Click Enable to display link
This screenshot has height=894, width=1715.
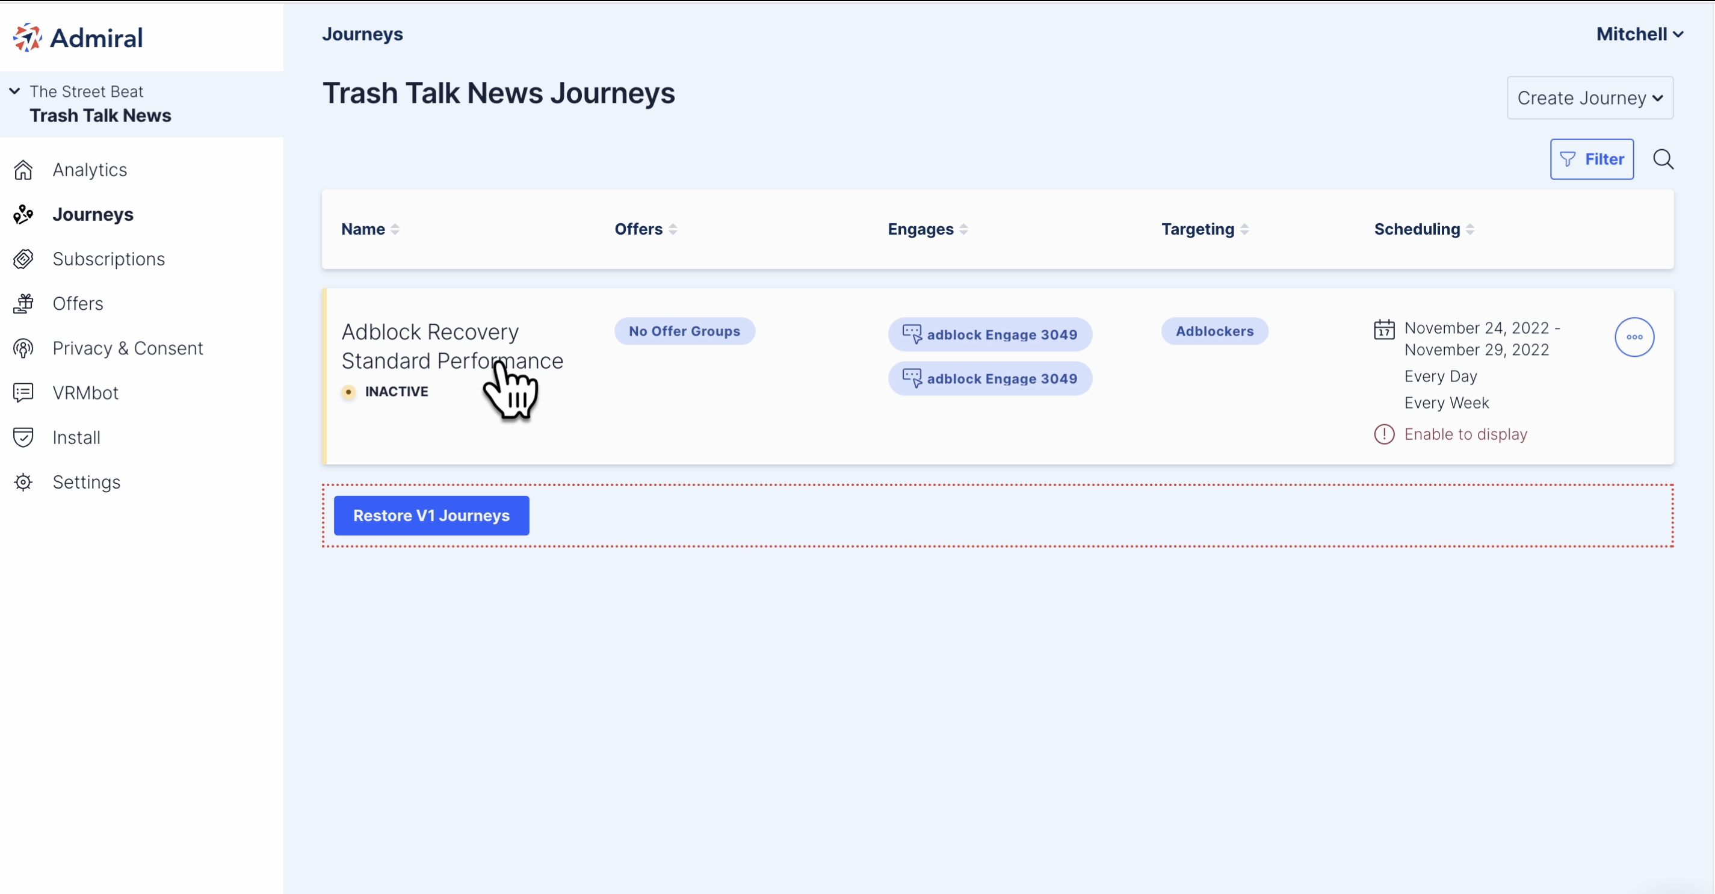(x=1465, y=434)
